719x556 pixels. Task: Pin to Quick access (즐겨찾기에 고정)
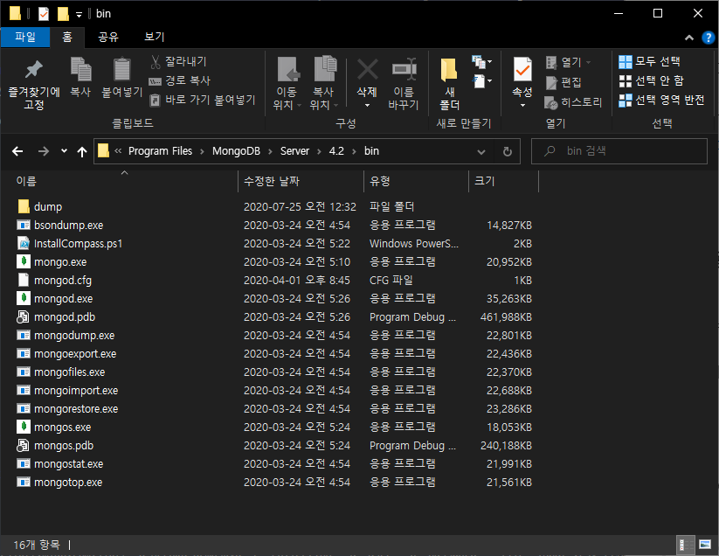tap(33, 84)
